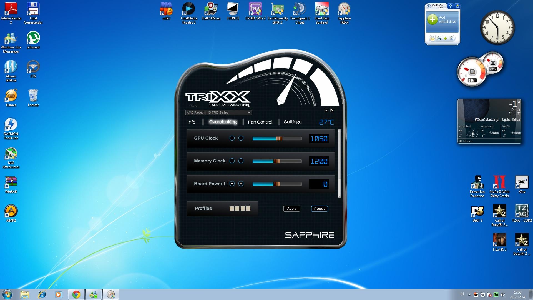
Task: Open Xfire desktop icon
Action: pyautogui.click(x=522, y=184)
